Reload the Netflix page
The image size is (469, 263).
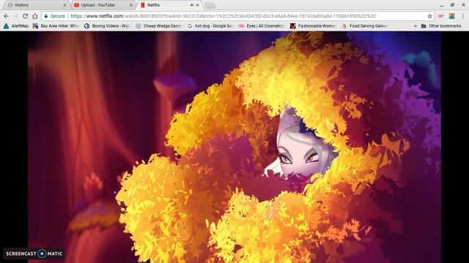coord(26,16)
